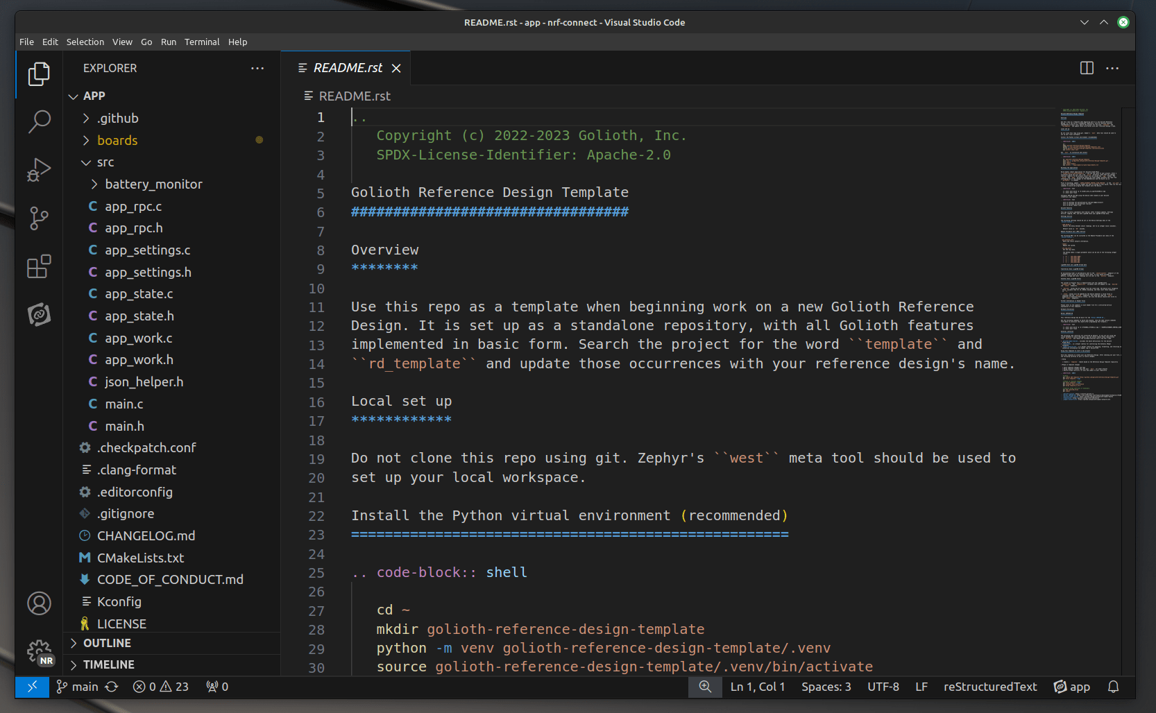The height and width of the screenshot is (713, 1156).
Task: Open the Golioth extension view icon
Action: [x=39, y=314]
